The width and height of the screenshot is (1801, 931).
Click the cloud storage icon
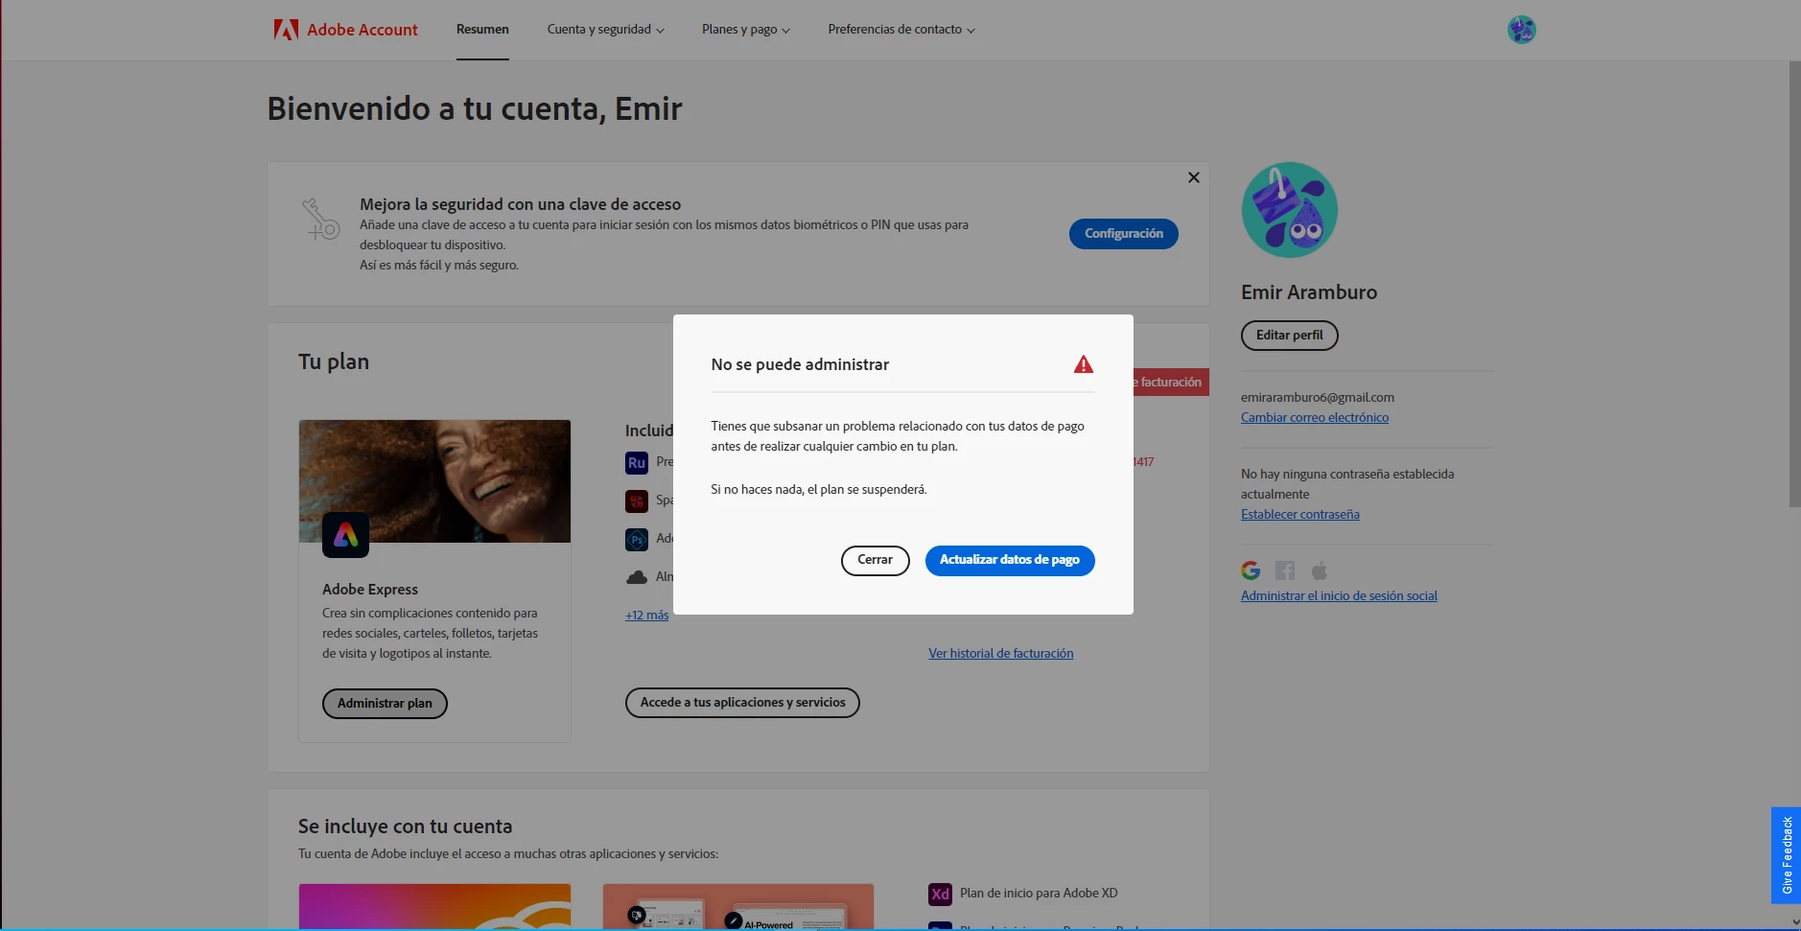tap(637, 577)
